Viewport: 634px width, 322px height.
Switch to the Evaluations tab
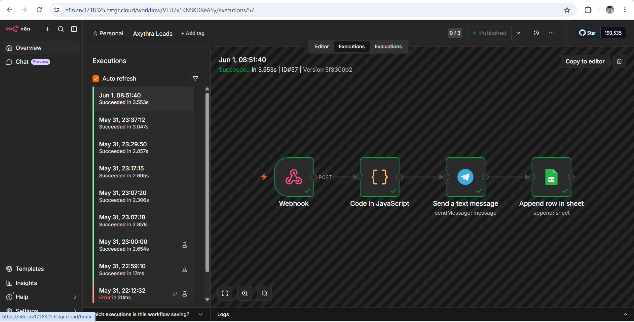pos(388,47)
